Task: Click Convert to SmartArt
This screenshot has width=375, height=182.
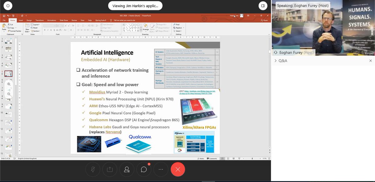Action: click(x=109, y=31)
